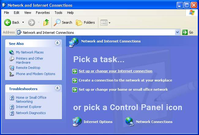Click arrow icon beside home office network task
The width and height of the screenshot is (199, 135).
75,89
